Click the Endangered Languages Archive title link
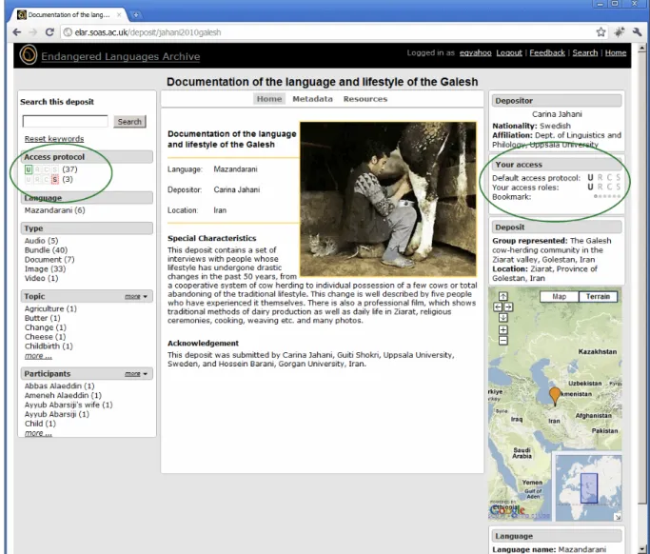 pyautogui.click(x=121, y=56)
